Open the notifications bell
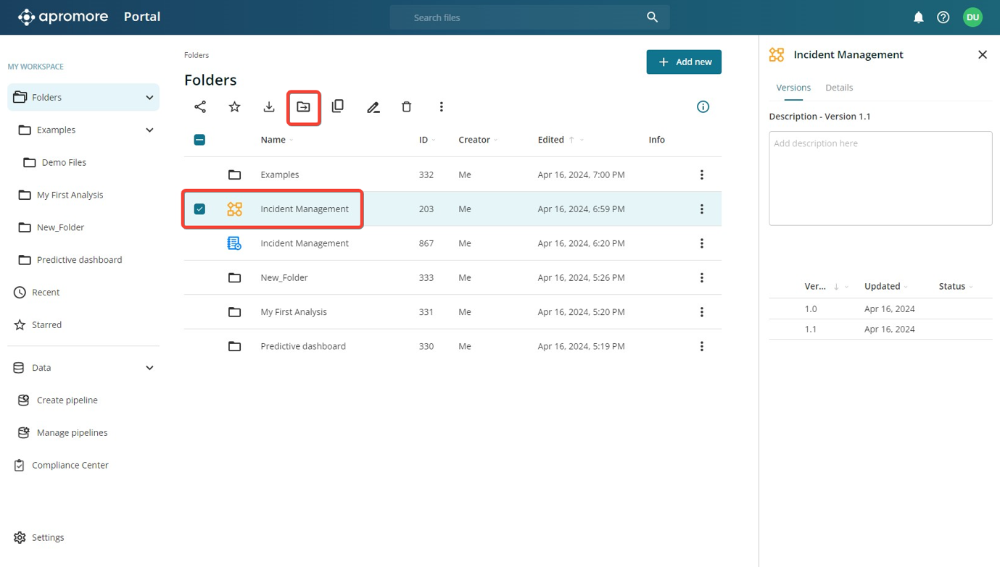Viewport: 1000px width, 567px height. pos(918,17)
